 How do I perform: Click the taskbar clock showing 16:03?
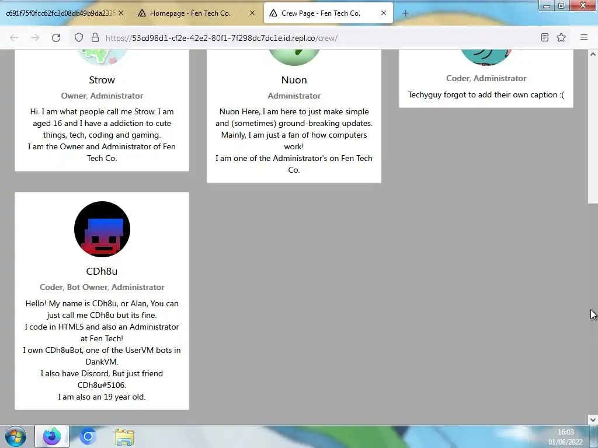565,436
